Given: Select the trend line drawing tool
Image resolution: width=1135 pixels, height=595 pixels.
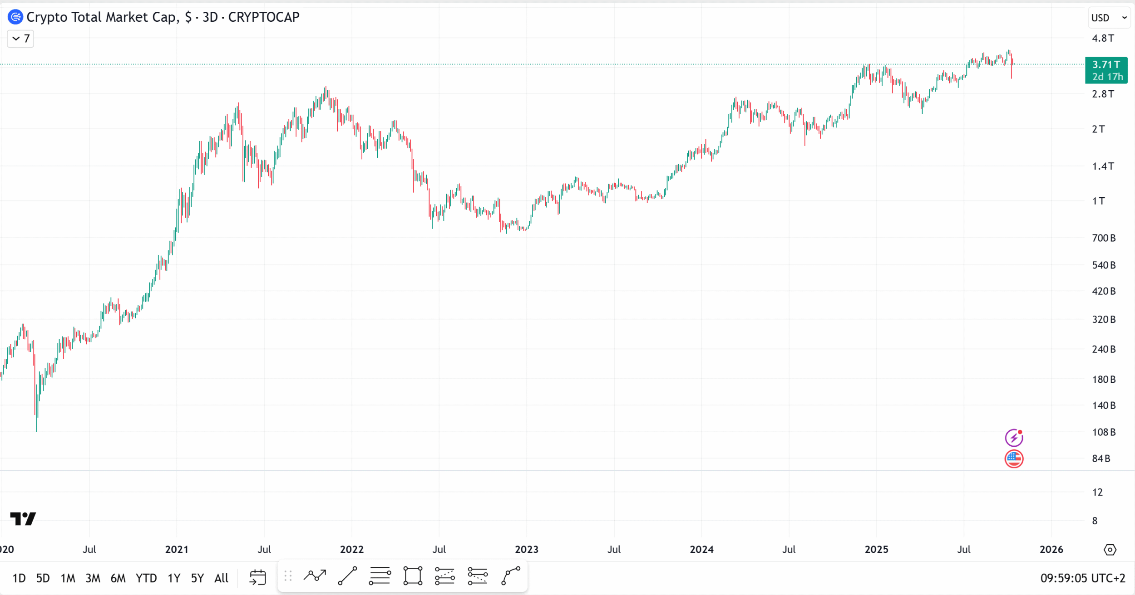Looking at the screenshot, I should (x=347, y=576).
